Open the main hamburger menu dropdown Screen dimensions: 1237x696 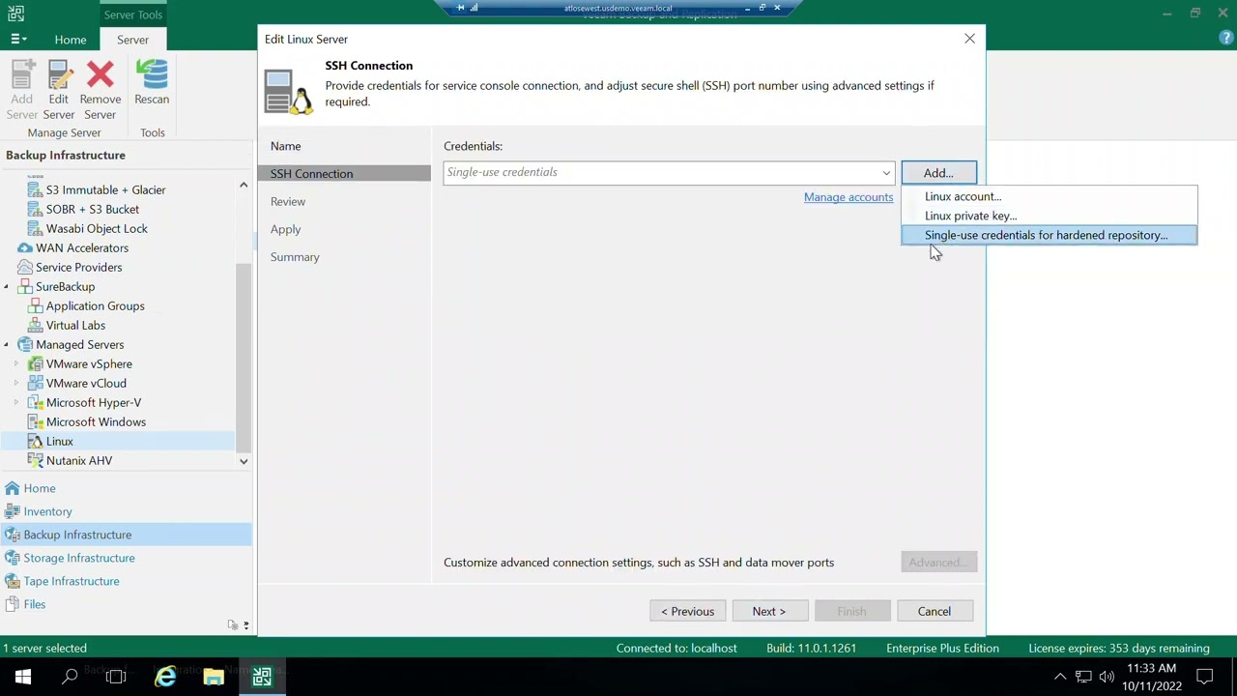[x=17, y=40]
